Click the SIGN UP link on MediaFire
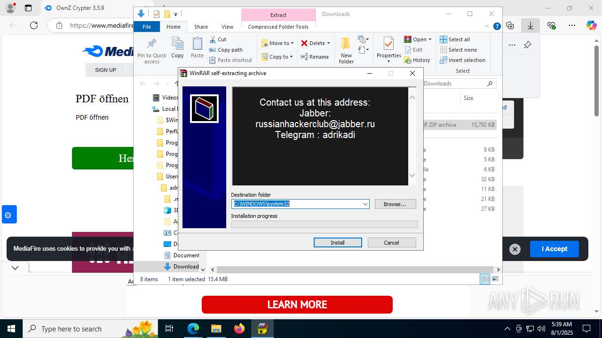This screenshot has width=602, height=338. (x=105, y=70)
